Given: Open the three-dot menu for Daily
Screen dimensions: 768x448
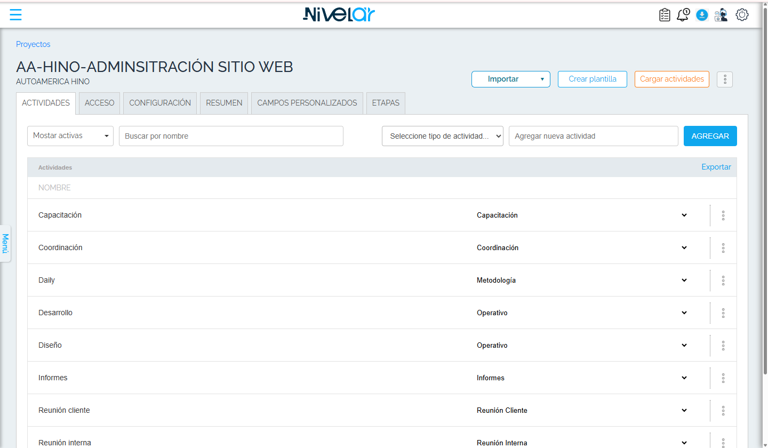Looking at the screenshot, I should (x=723, y=281).
